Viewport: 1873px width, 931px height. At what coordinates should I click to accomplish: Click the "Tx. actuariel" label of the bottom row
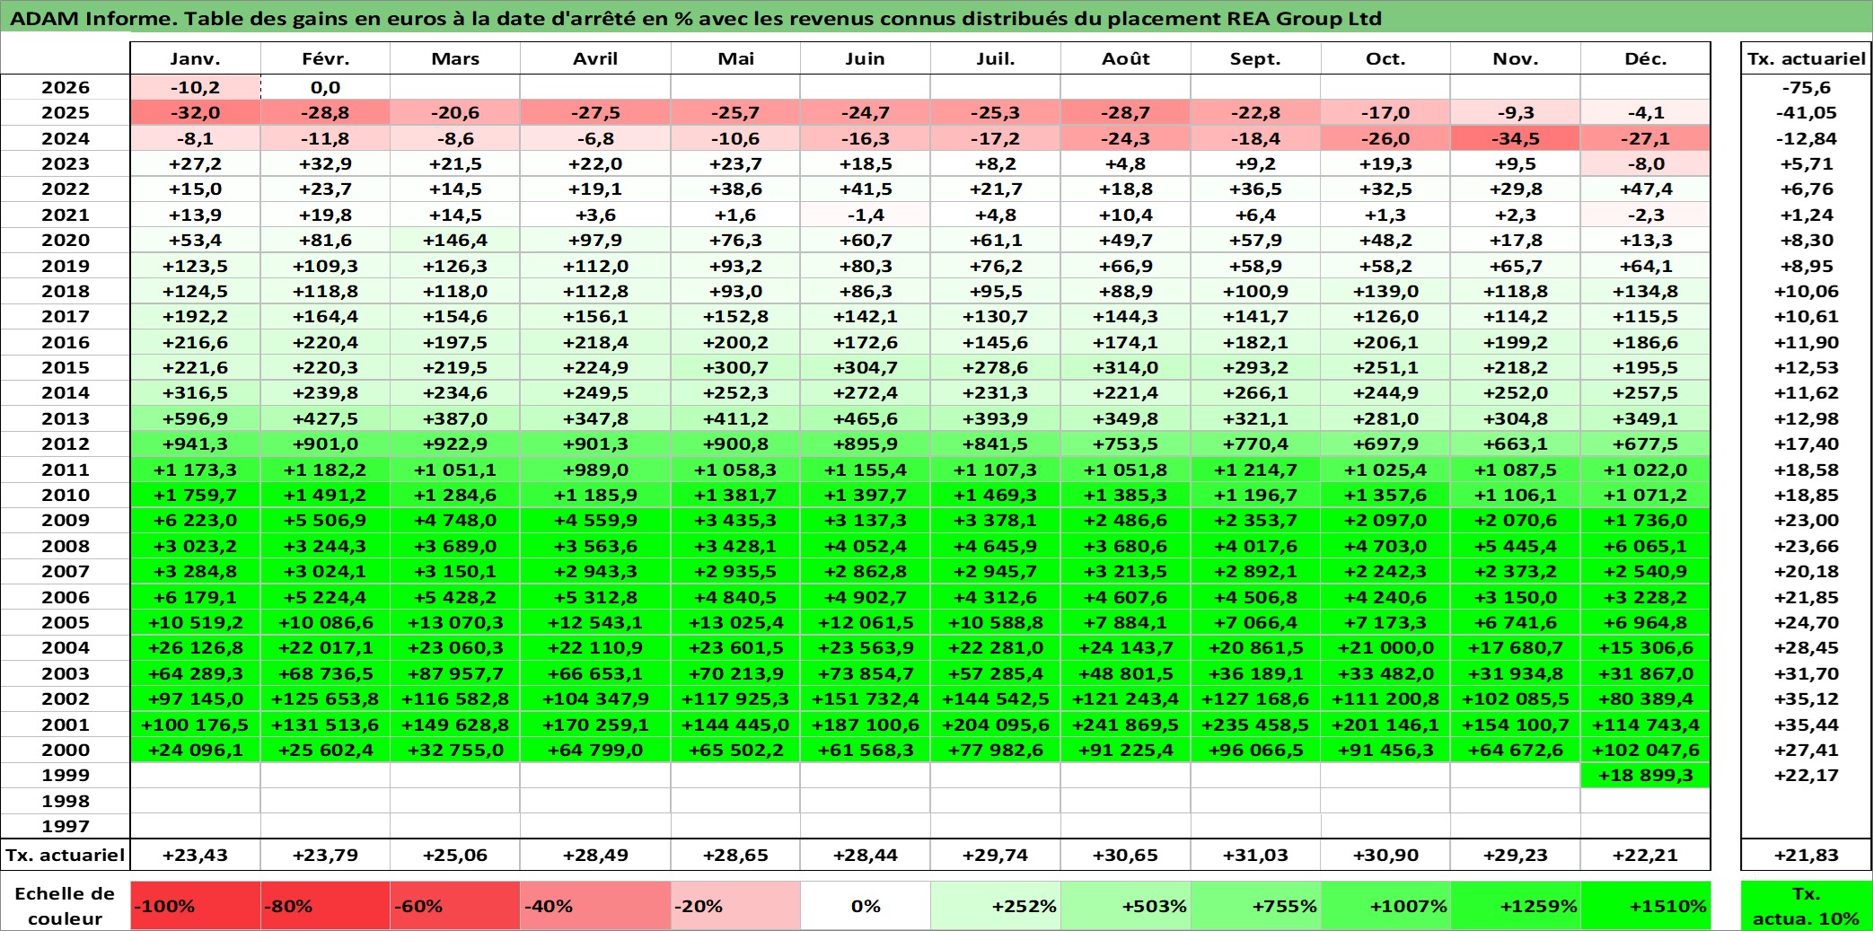(x=66, y=856)
